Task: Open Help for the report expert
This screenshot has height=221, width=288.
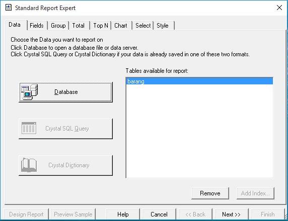Action: click(123, 214)
